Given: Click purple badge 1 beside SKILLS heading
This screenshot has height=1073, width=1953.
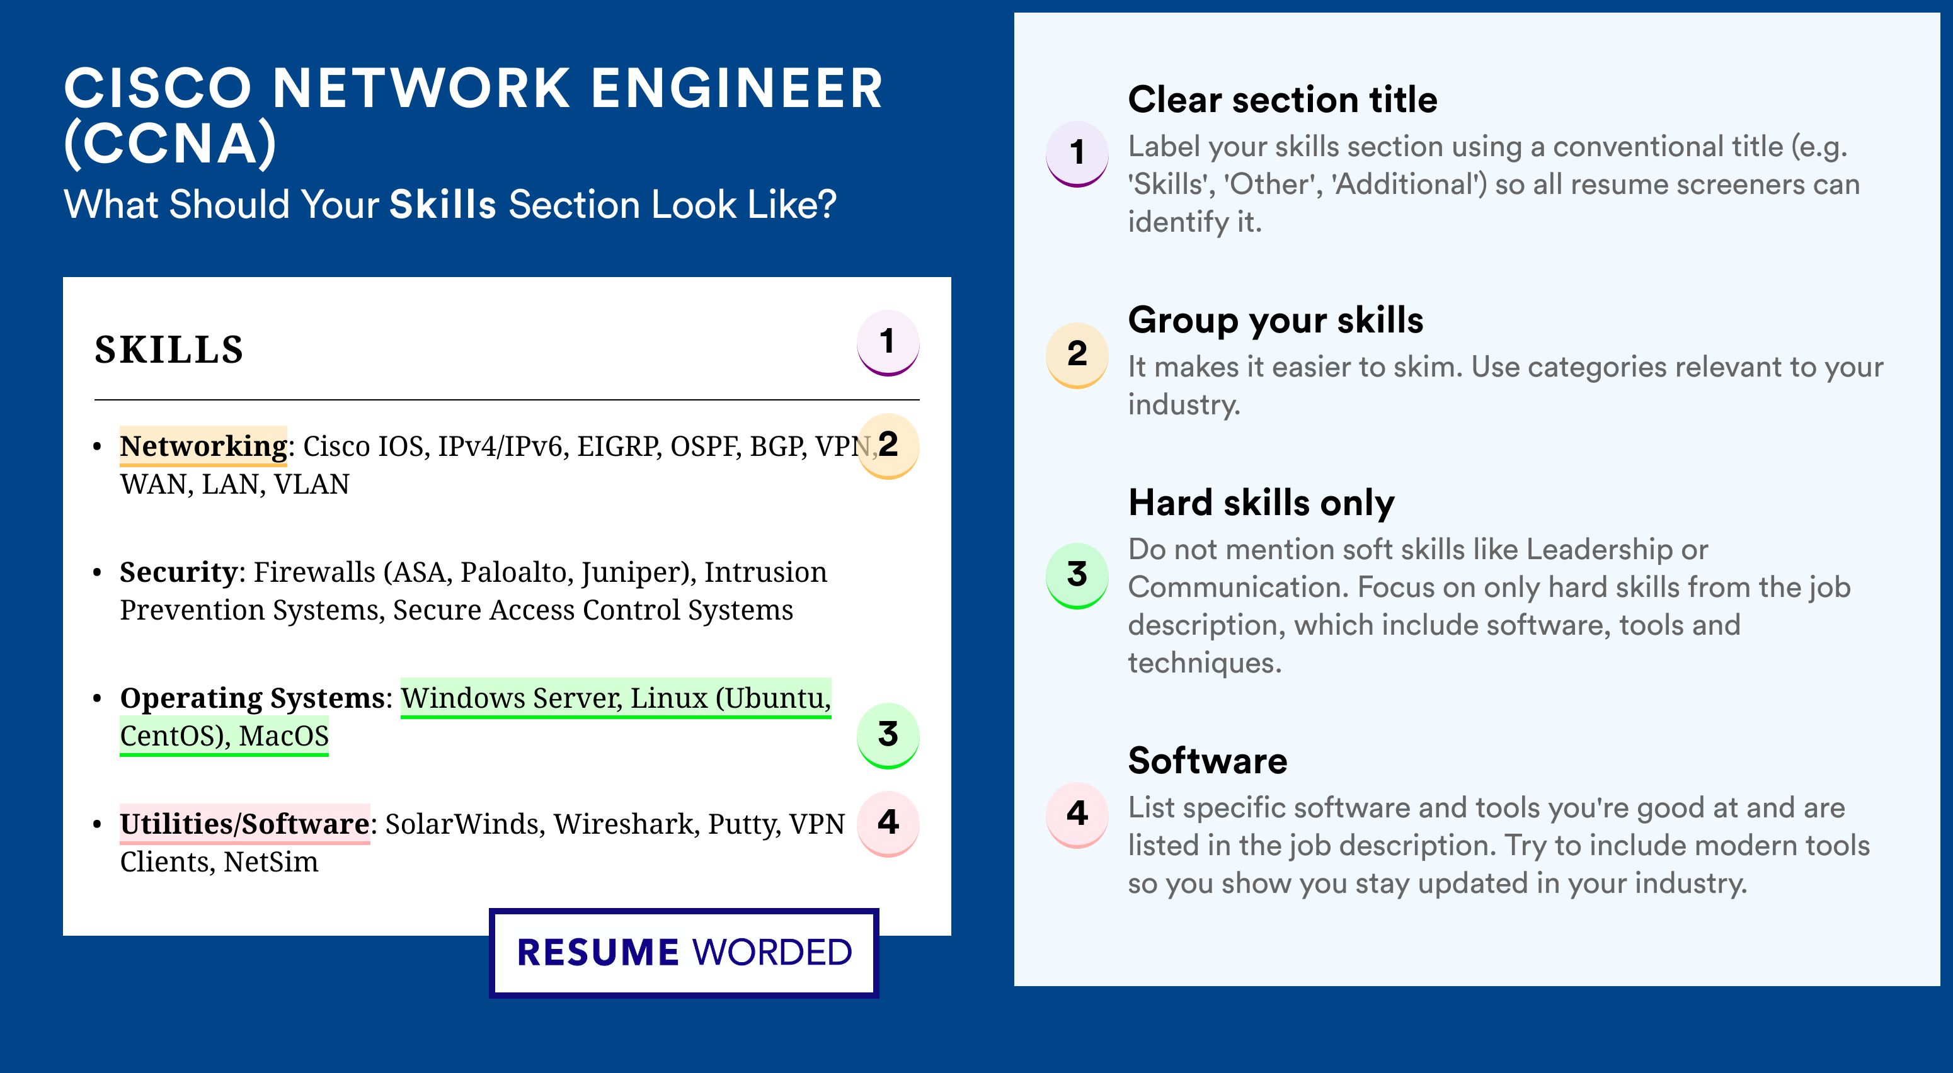Looking at the screenshot, I should pos(888,343).
